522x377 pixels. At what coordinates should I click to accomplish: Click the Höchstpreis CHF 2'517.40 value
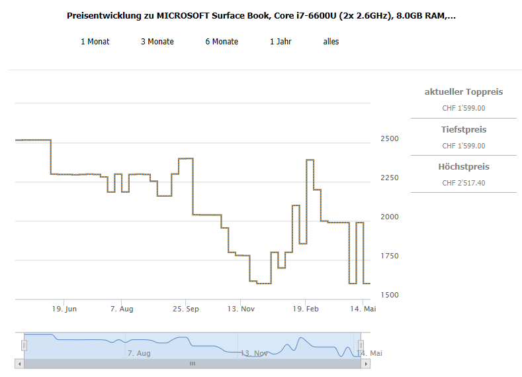pyautogui.click(x=463, y=183)
